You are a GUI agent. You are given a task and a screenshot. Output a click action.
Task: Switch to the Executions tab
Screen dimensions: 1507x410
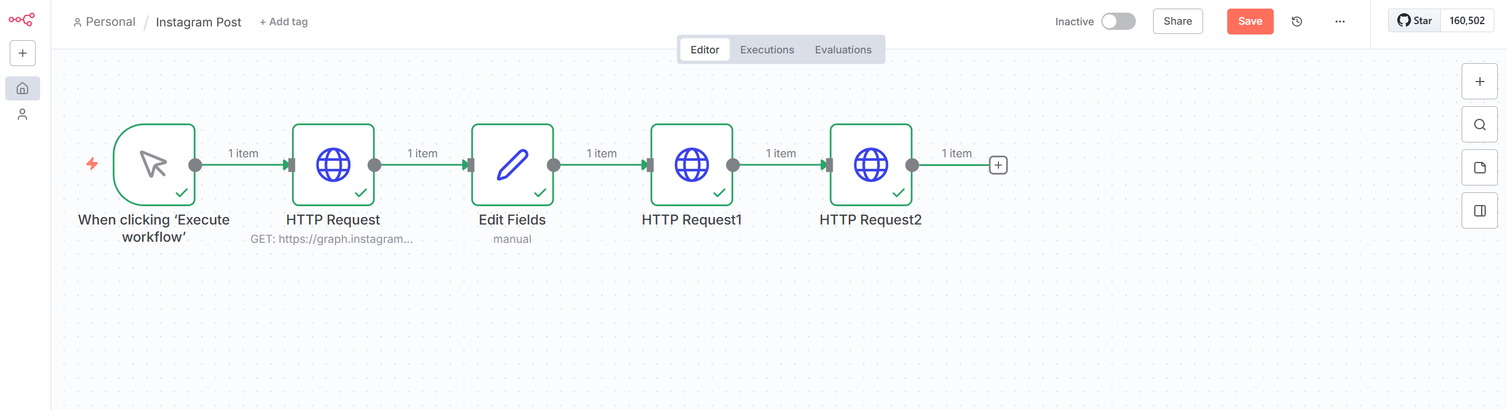tap(766, 50)
